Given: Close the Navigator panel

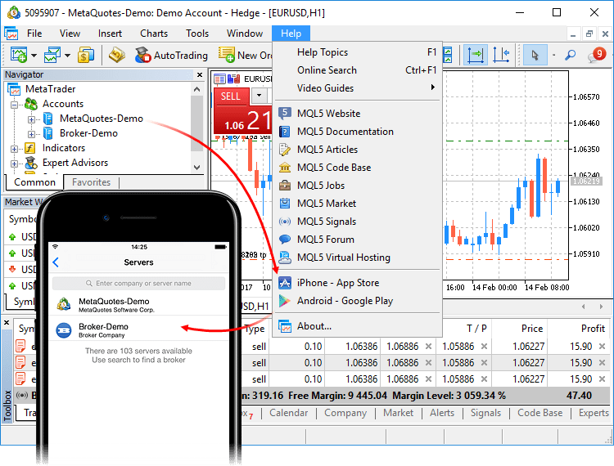Looking at the screenshot, I should (x=200, y=74).
